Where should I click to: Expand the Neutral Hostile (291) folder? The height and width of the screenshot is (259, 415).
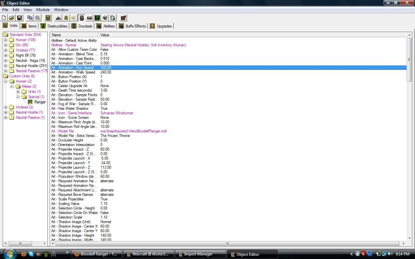6,66
